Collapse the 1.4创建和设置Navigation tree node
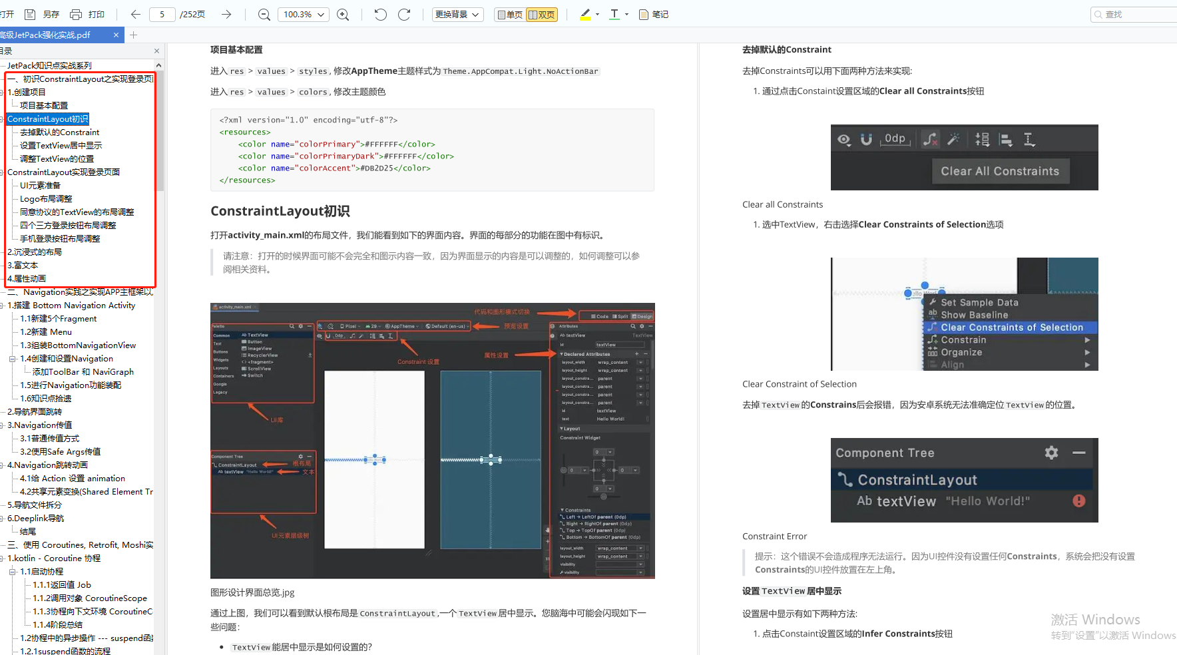The height and width of the screenshot is (655, 1177). tap(12, 359)
